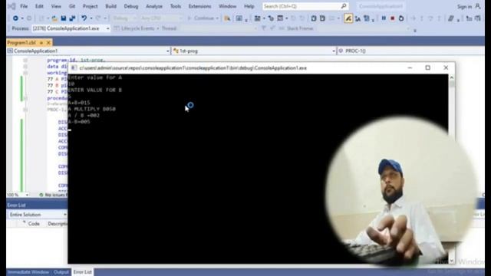The height and width of the screenshot is (276, 491).
Task: Pin the Program1.cbl document tab
Action: coord(41,42)
